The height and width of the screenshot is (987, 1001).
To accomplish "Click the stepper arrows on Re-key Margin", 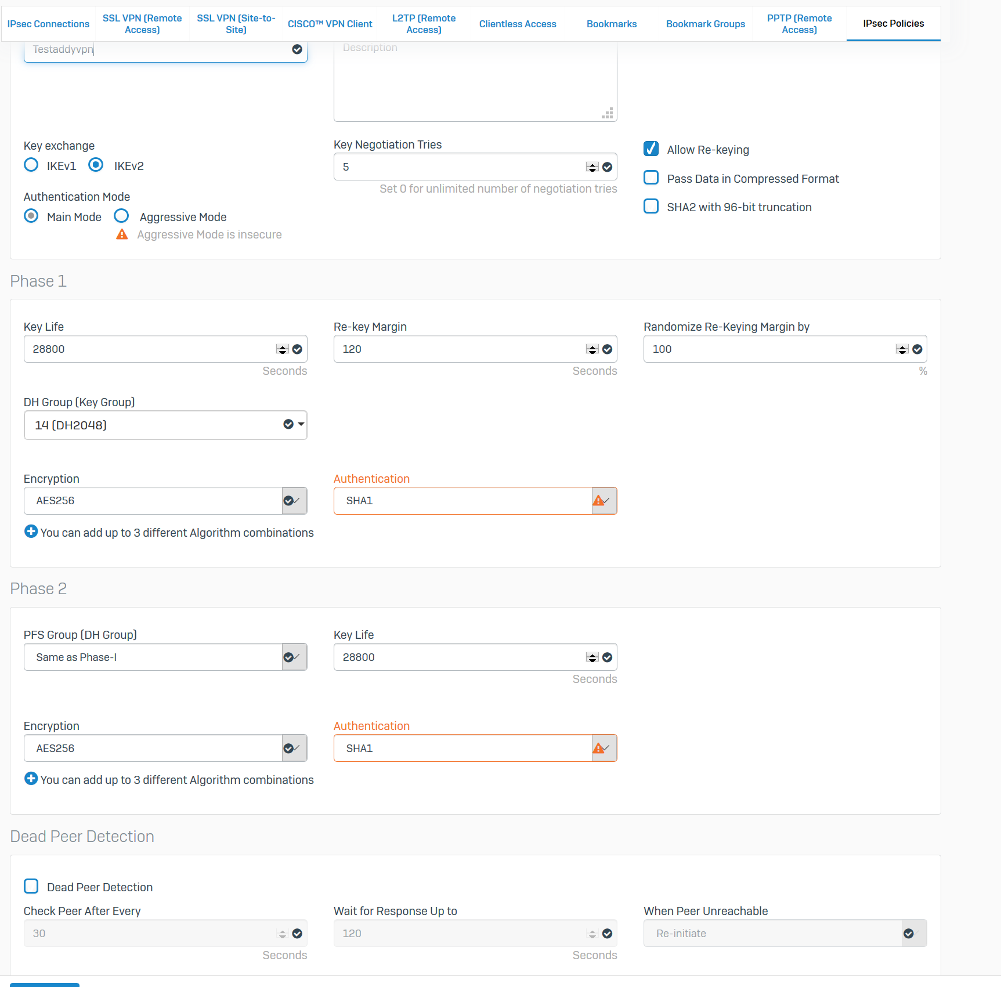I will [592, 349].
